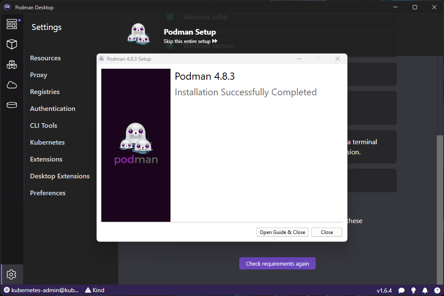
Task: Open the Images cloud icon
Action: pos(12,85)
